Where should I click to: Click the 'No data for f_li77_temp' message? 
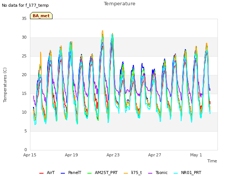pyautogui.click(x=25, y=5)
